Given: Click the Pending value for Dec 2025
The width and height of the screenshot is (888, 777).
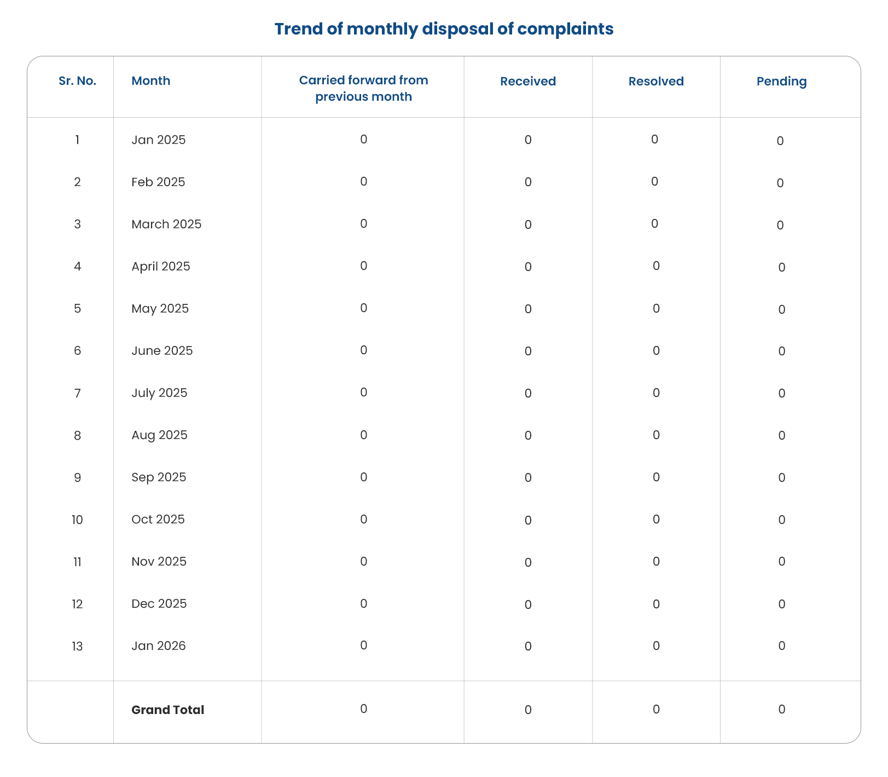Looking at the screenshot, I should [x=781, y=605].
